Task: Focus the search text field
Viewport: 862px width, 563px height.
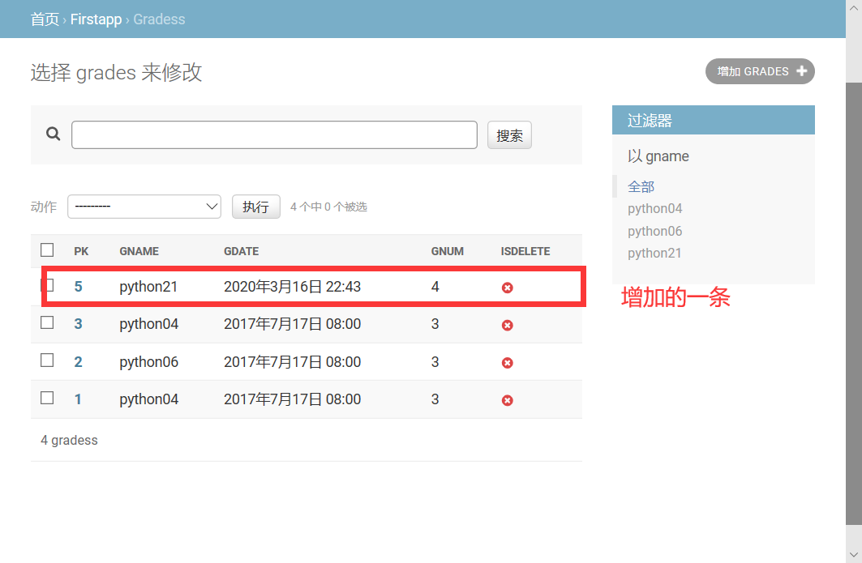Action: pyautogui.click(x=274, y=135)
